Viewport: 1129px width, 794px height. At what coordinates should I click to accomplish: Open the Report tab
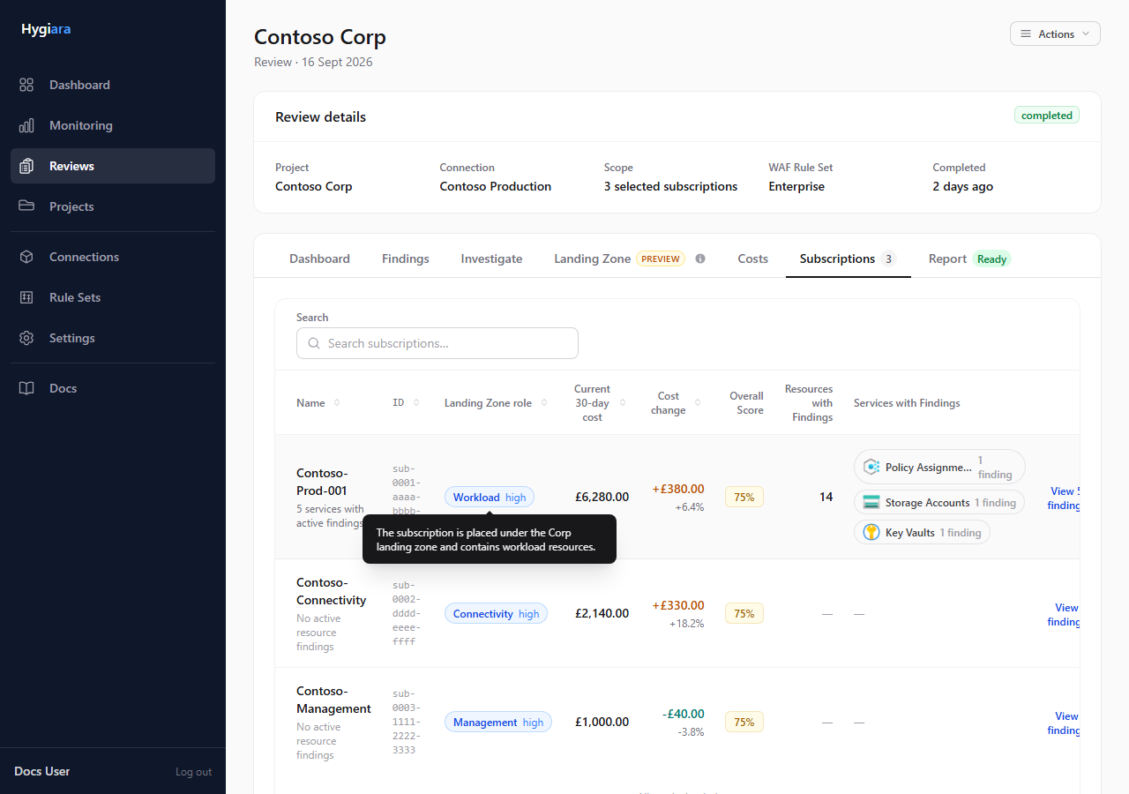pos(969,258)
